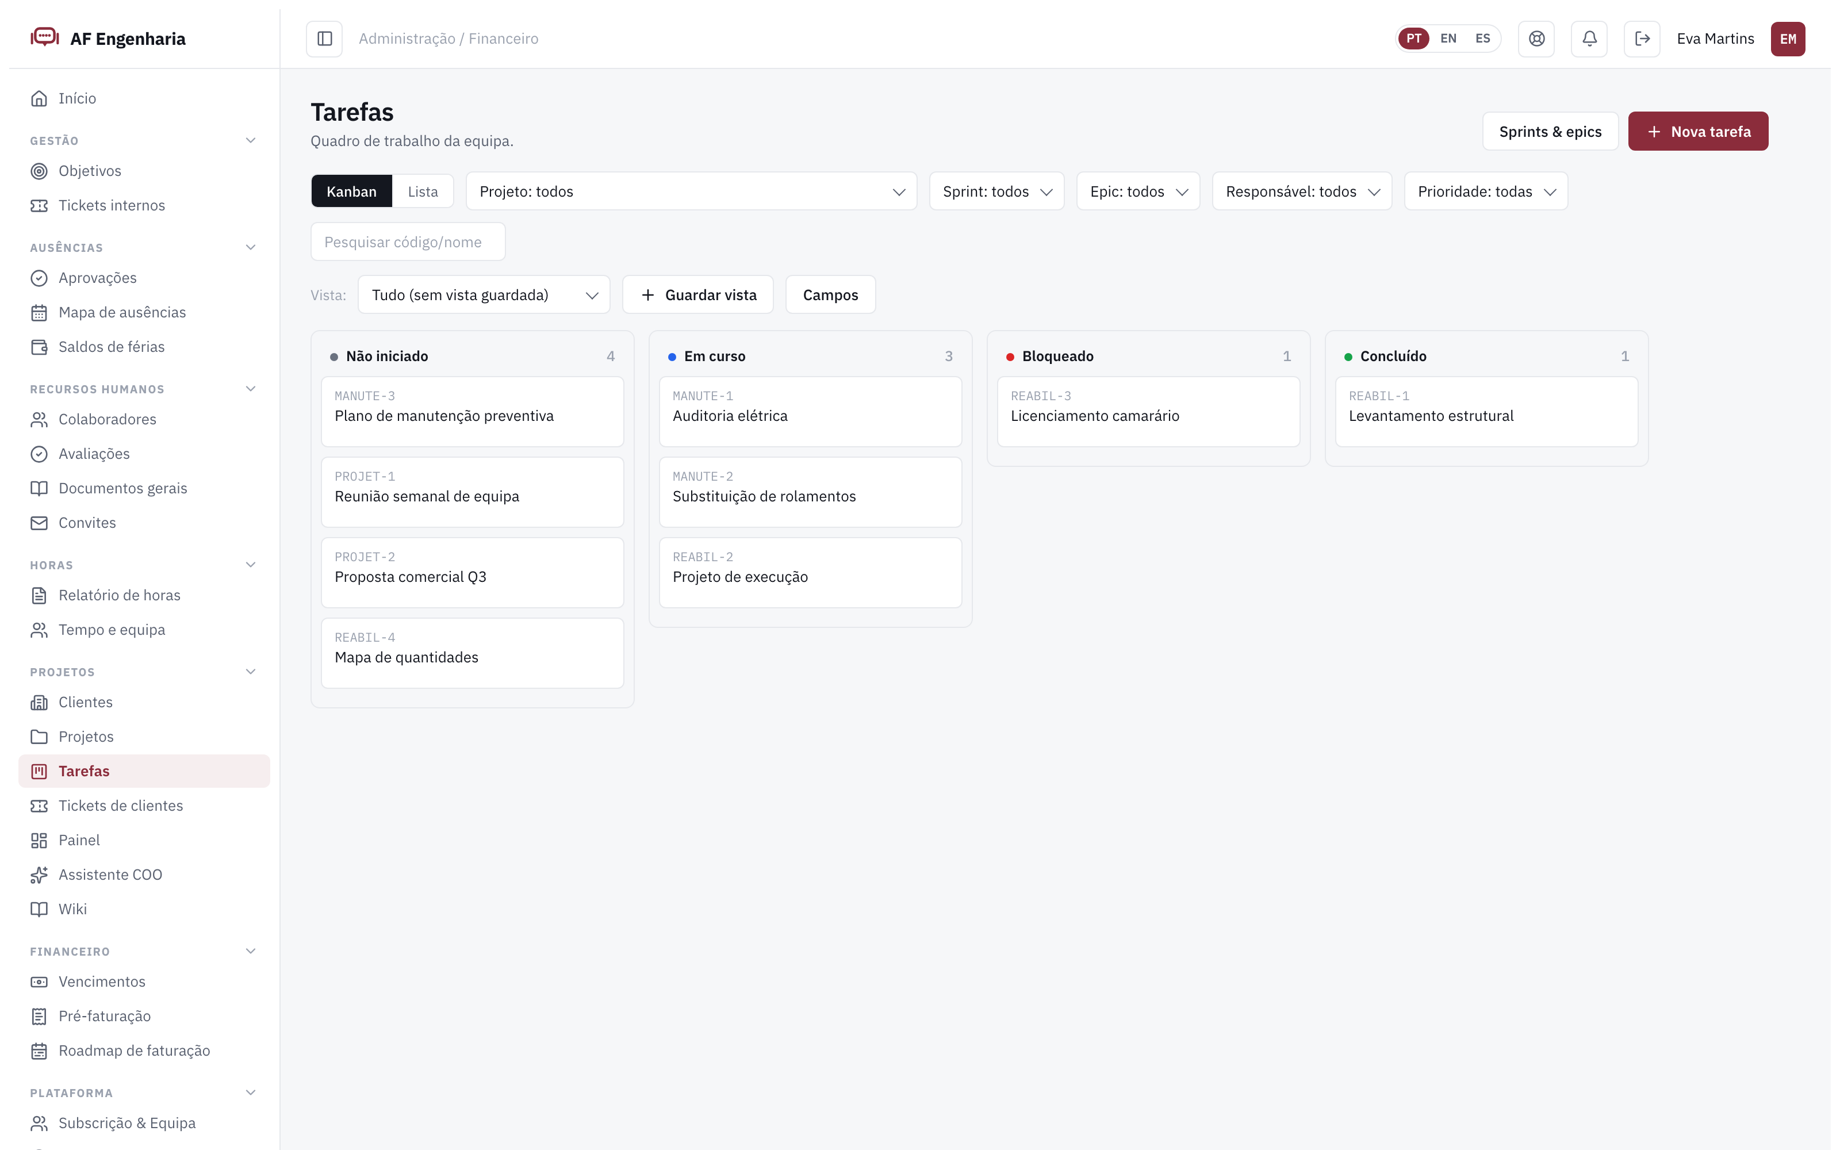The image size is (1840, 1150).
Task: Click the help lifebuoy icon
Action: (x=1536, y=39)
